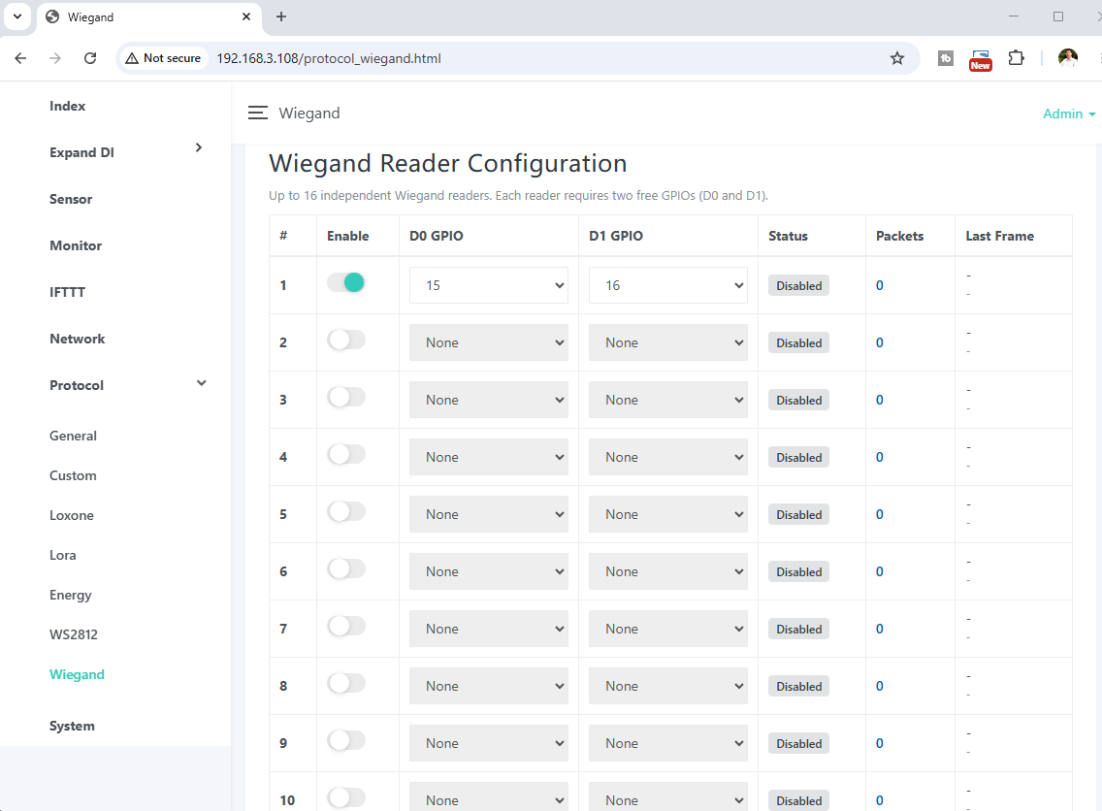Open the tab search dropdown arrow
The width and height of the screenshot is (1102, 811).
17,16
